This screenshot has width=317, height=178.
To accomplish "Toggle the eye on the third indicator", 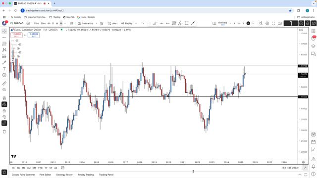I will point(18,48).
